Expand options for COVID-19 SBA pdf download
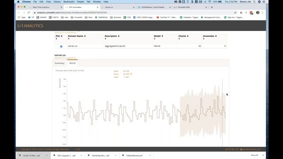283x159 pixels. [x=47, y=155]
